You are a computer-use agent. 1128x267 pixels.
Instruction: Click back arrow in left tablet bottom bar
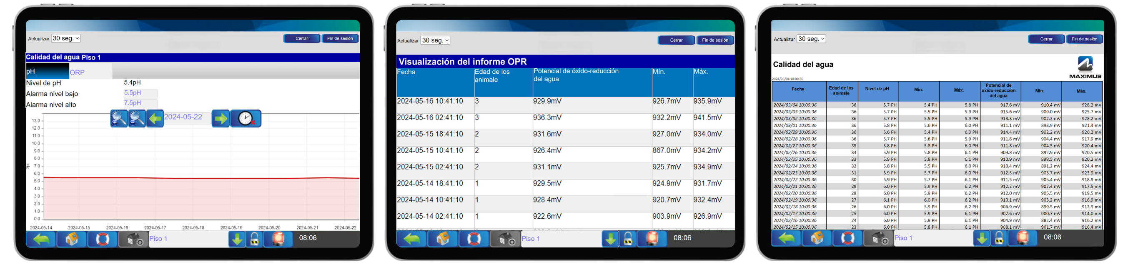coord(41,239)
